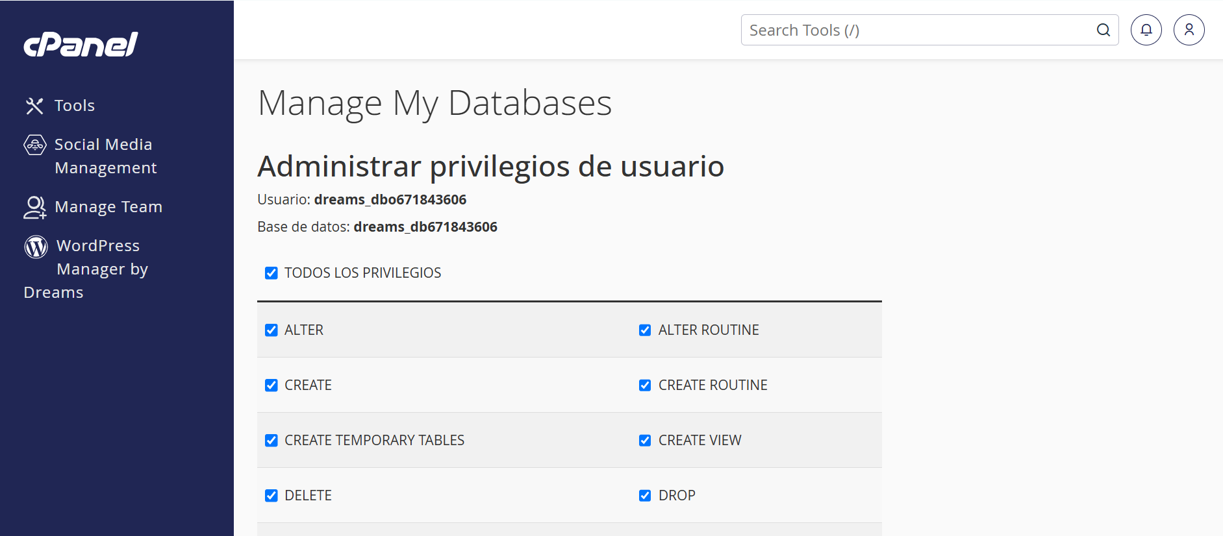The height and width of the screenshot is (536, 1223).
Task: Click the cPanel logo
Action: 81,44
